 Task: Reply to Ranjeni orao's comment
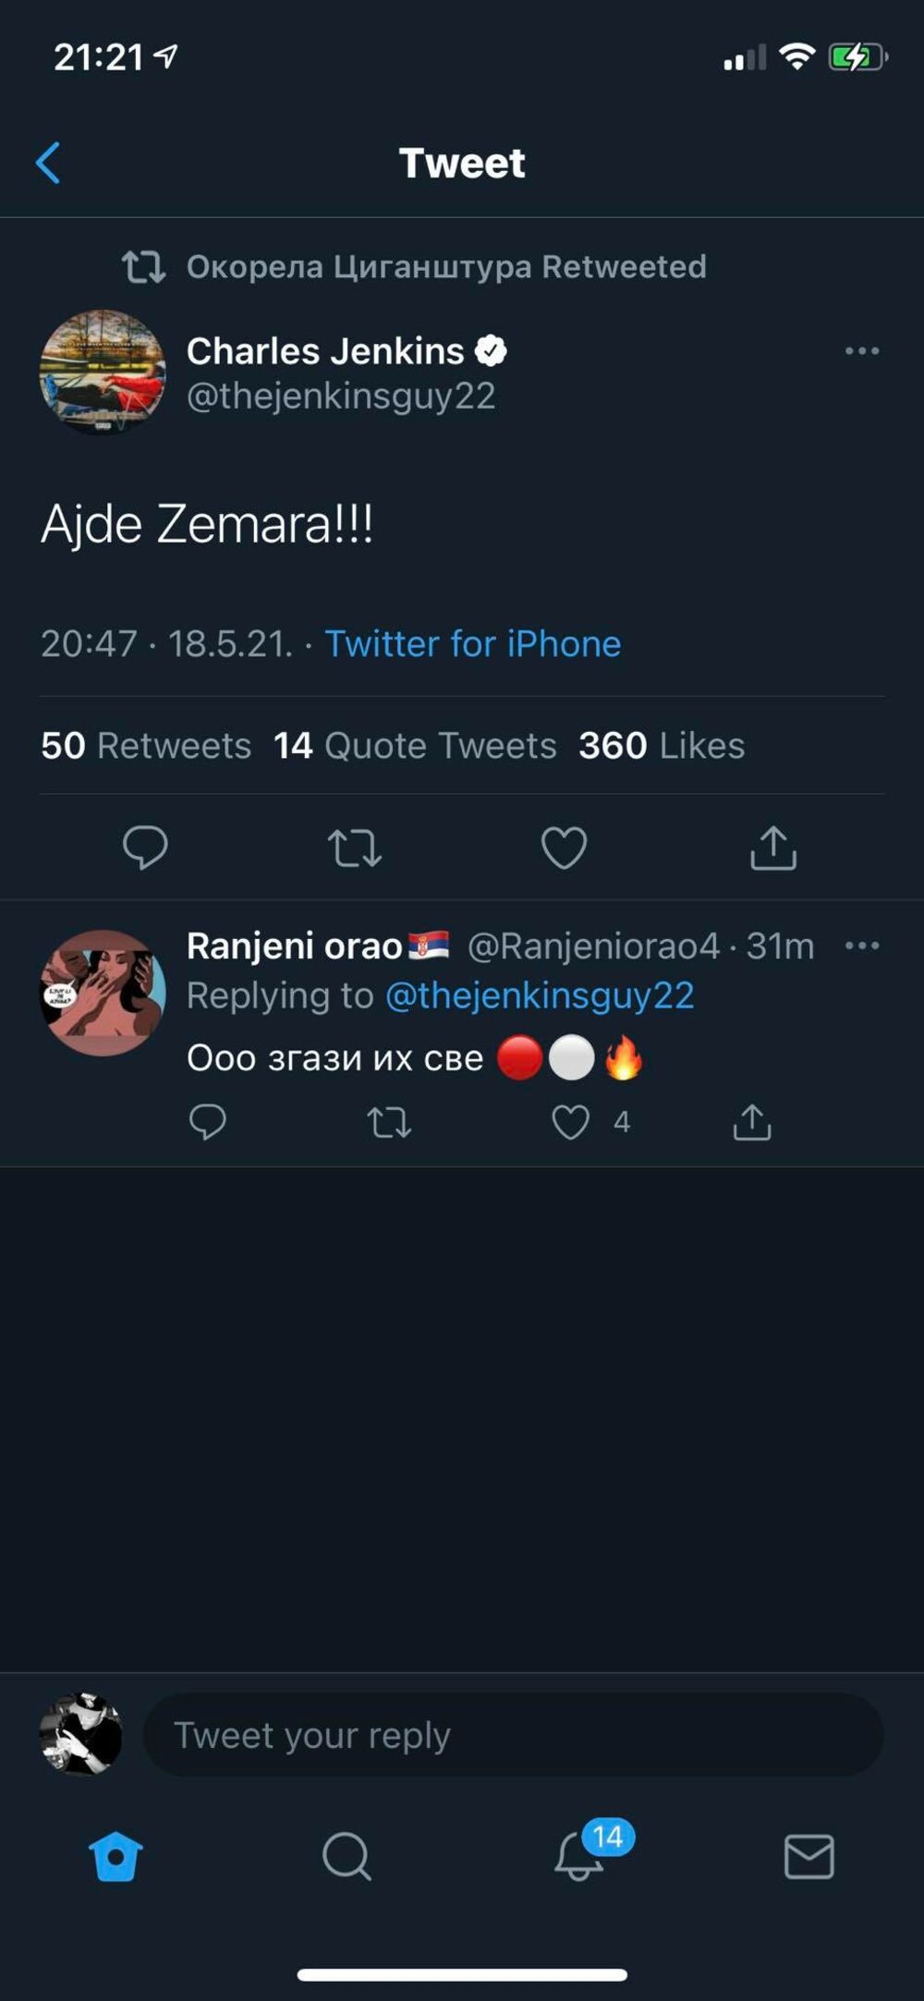(x=207, y=1122)
